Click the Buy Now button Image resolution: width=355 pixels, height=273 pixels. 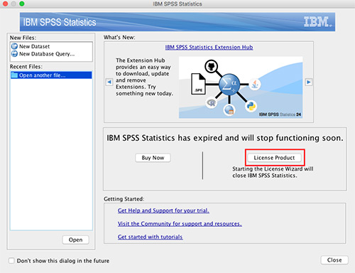coord(153,158)
